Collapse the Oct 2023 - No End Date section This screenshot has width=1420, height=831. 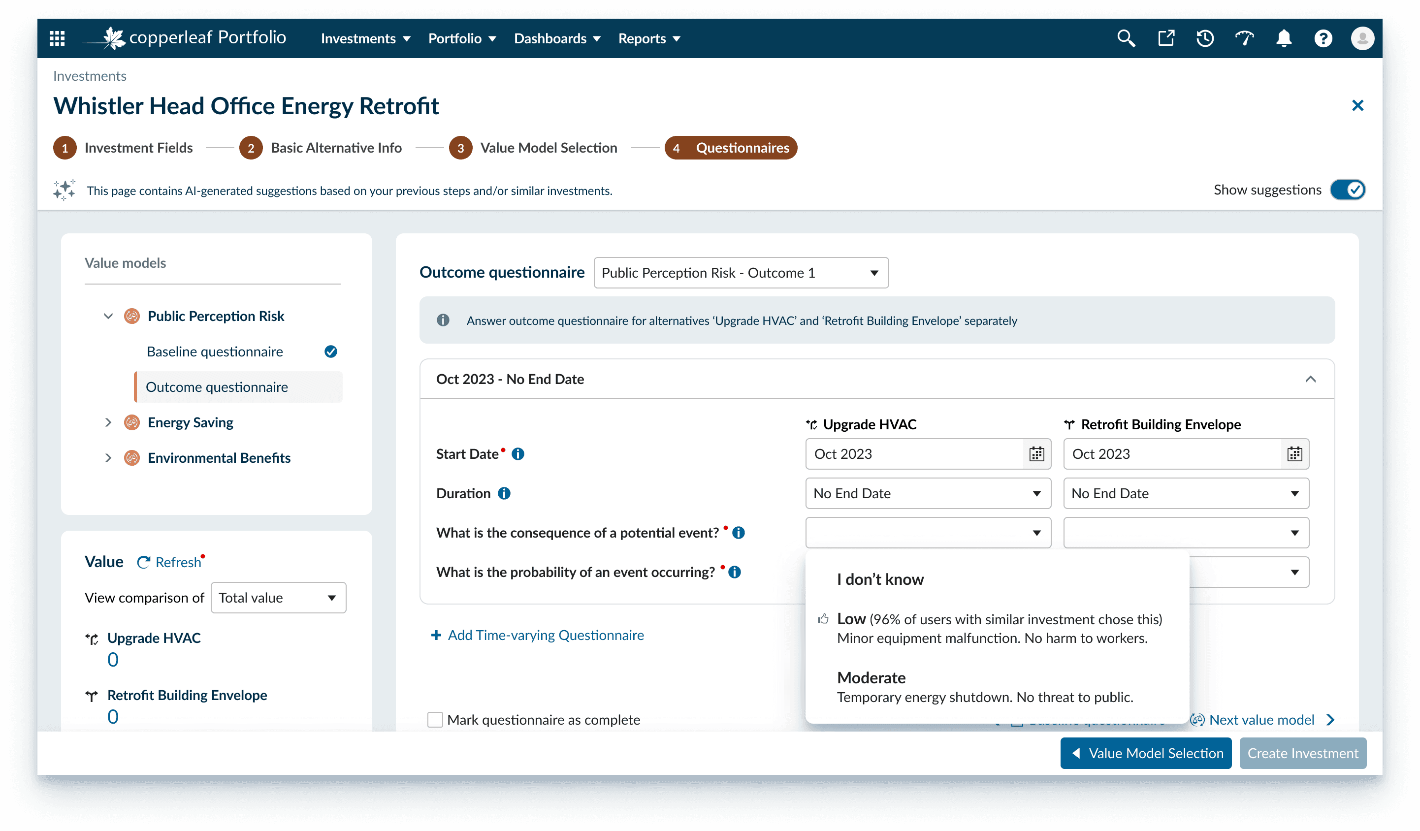[1310, 379]
